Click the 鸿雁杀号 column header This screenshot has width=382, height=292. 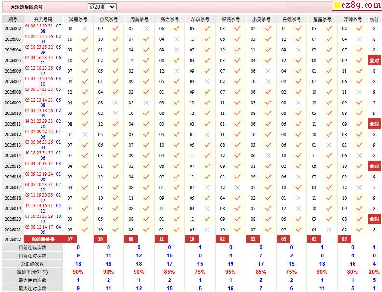(78, 19)
